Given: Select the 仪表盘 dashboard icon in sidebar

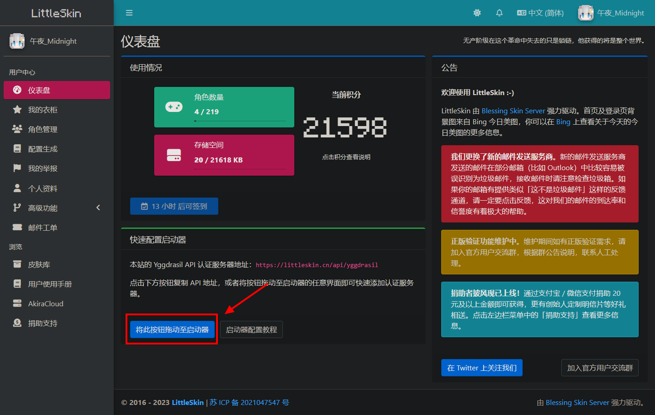Looking at the screenshot, I should click(x=17, y=90).
